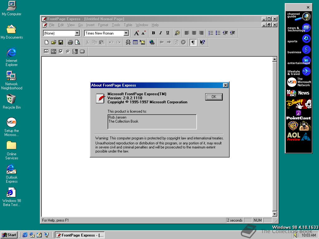319x239 pixels.
Task: Expand the (None) style dropdown
Action: click(77, 33)
